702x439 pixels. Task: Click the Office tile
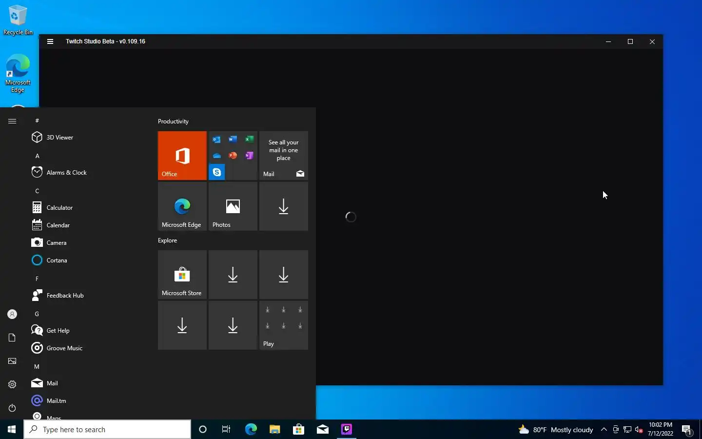(182, 156)
